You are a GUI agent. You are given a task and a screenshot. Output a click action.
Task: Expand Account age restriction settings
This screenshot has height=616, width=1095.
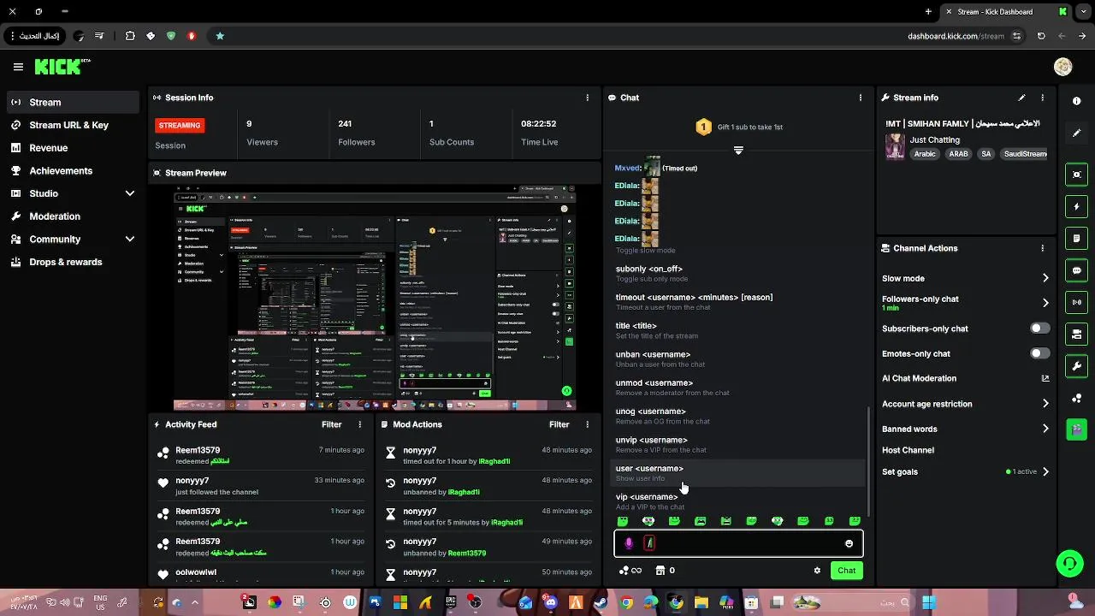(1045, 404)
